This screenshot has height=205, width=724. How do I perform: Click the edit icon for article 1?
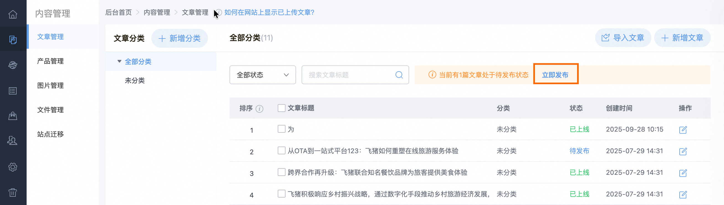coord(683,130)
